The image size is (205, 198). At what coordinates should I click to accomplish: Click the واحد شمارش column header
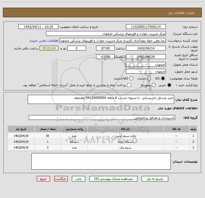(x=74, y=129)
